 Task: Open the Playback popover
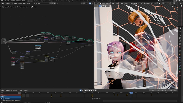9,90
